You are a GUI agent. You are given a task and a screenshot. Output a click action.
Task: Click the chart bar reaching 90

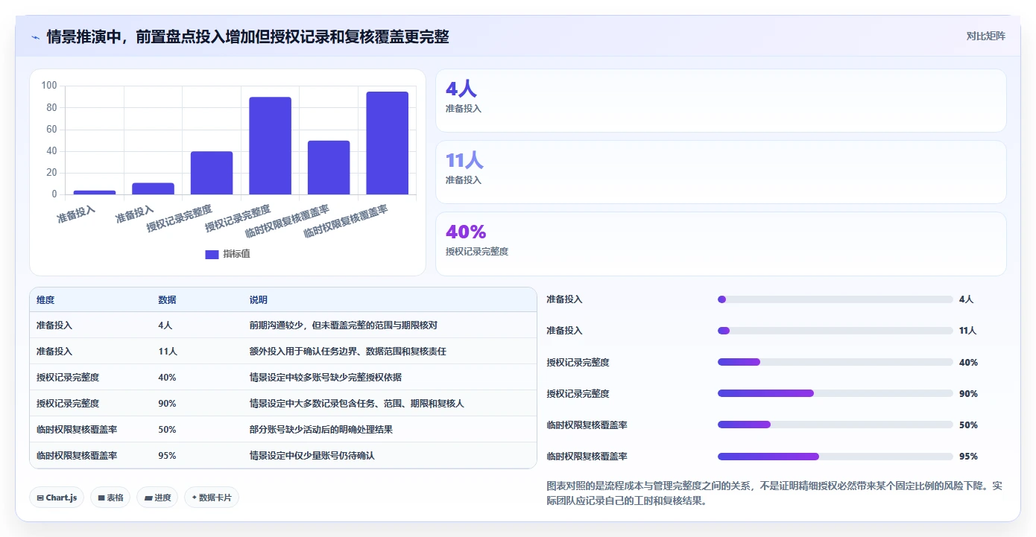(270, 146)
